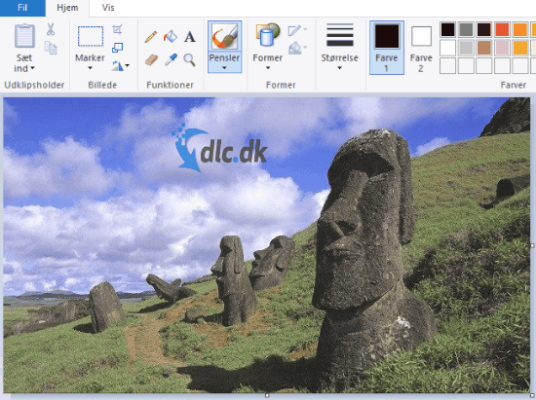Image resolution: width=536 pixels, height=400 pixels.
Task: Open the shape Outline dropdown arrow
Action: 305,29
